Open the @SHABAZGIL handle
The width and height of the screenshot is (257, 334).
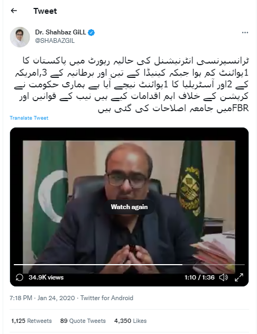(54, 40)
